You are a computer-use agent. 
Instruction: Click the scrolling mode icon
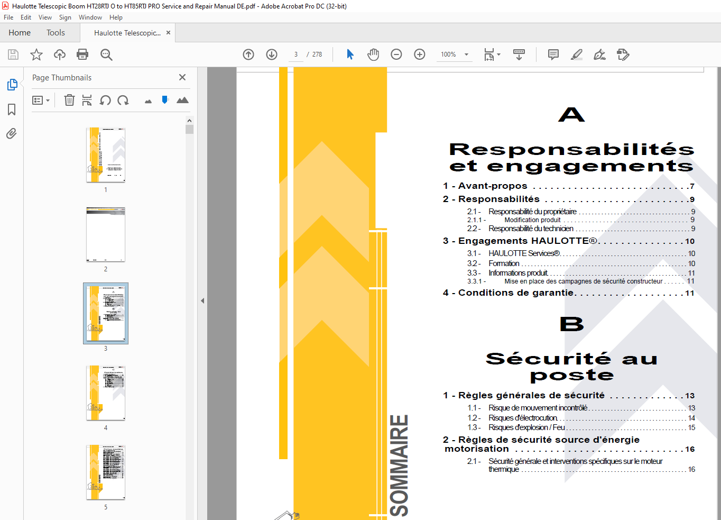(x=519, y=54)
